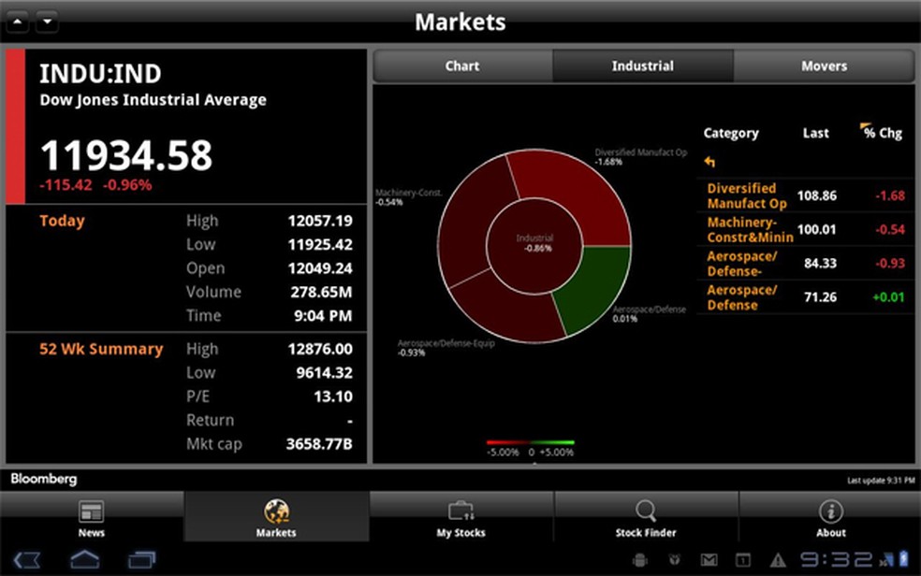The image size is (921, 576).
Task: Click the 52 Wk High value 12876.00
Action: click(x=320, y=349)
